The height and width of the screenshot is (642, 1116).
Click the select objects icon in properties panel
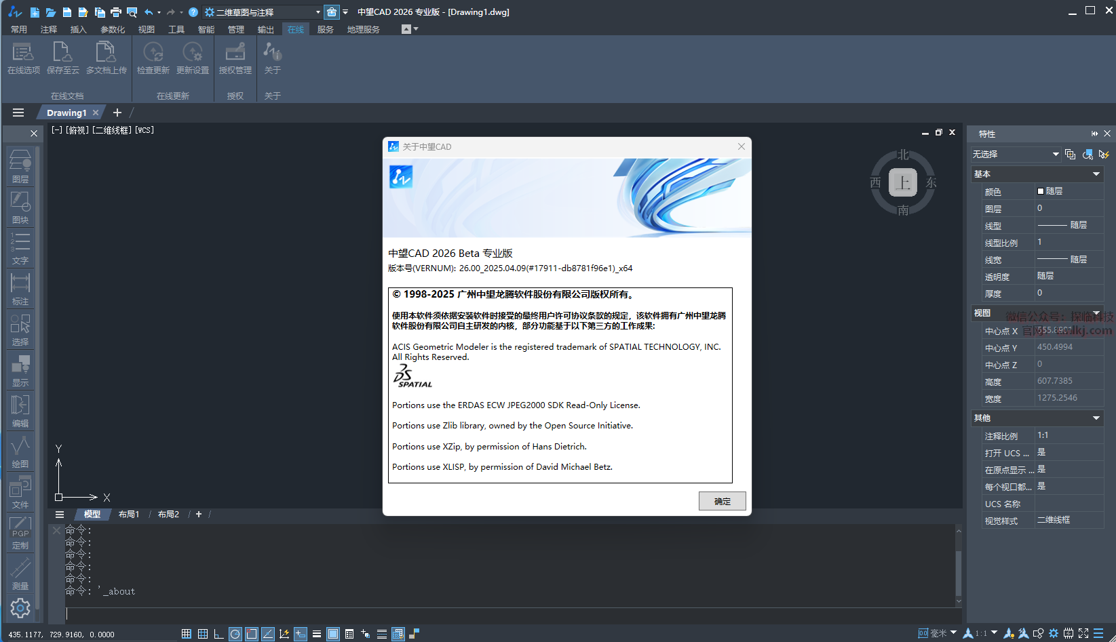click(1088, 155)
